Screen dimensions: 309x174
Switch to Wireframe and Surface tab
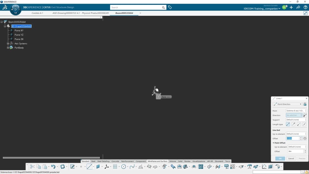[x=157, y=161]
